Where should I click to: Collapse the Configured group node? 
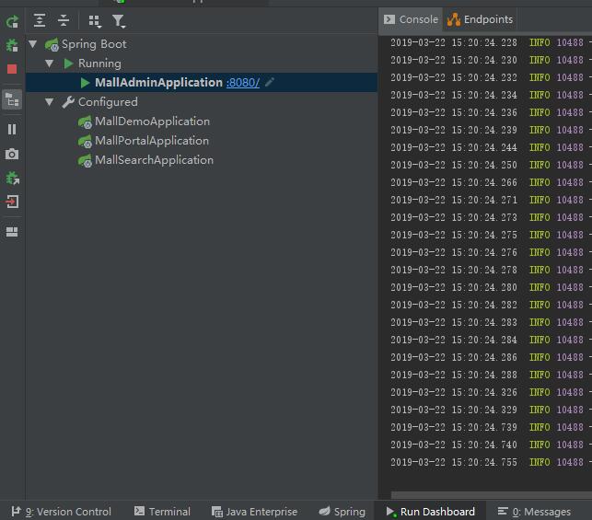pos(49,102)
